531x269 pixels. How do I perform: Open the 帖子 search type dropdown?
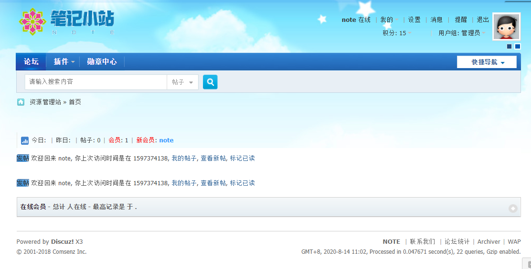tap(182, 82)
